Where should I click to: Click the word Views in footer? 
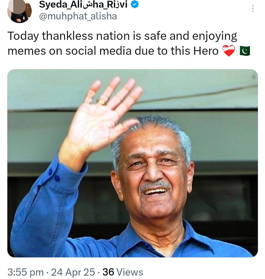click(130, 272)
